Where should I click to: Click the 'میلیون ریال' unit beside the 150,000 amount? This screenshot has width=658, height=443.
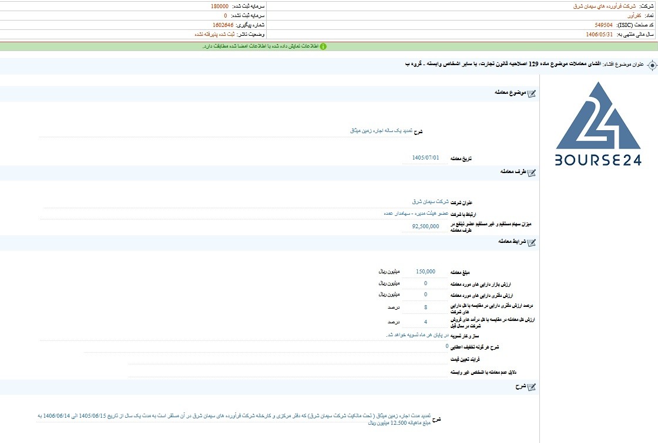(389, 272)
